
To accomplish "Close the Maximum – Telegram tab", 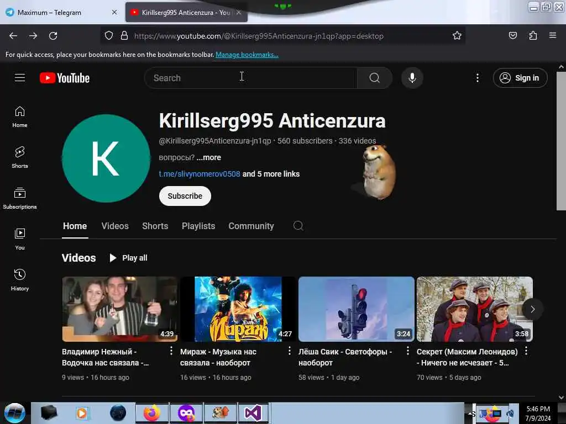I will pyautogui.click(x=114, y=12).
